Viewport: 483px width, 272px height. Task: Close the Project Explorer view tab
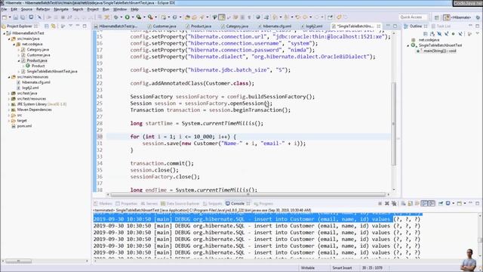pos(36,26)
